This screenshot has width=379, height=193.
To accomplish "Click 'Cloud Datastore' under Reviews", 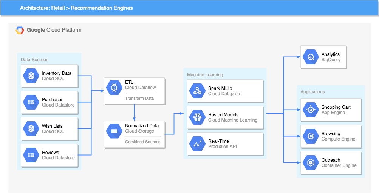I will [x=58, y=158].
